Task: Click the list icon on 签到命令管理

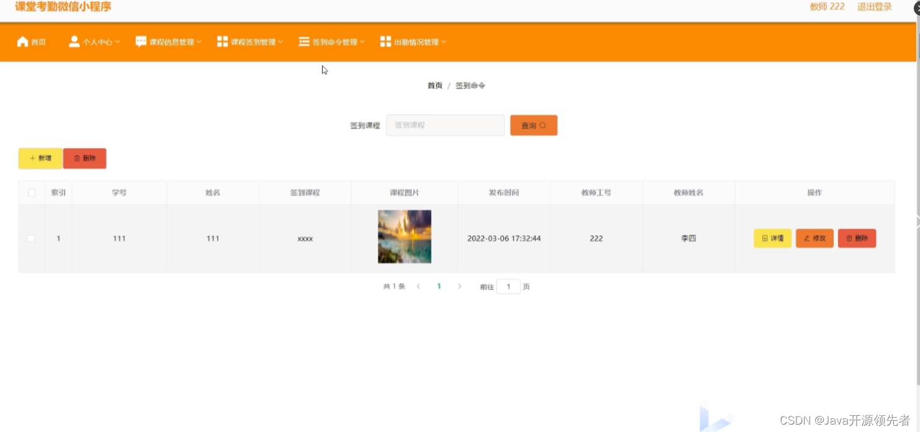Action: tap(303, 42)
